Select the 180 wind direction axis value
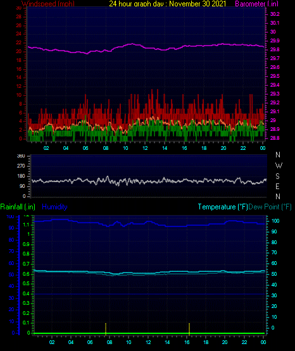The image size is (295, 351). coord(21,176)
